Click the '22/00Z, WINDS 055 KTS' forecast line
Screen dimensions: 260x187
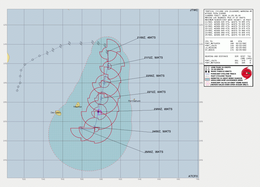point(227,26)
